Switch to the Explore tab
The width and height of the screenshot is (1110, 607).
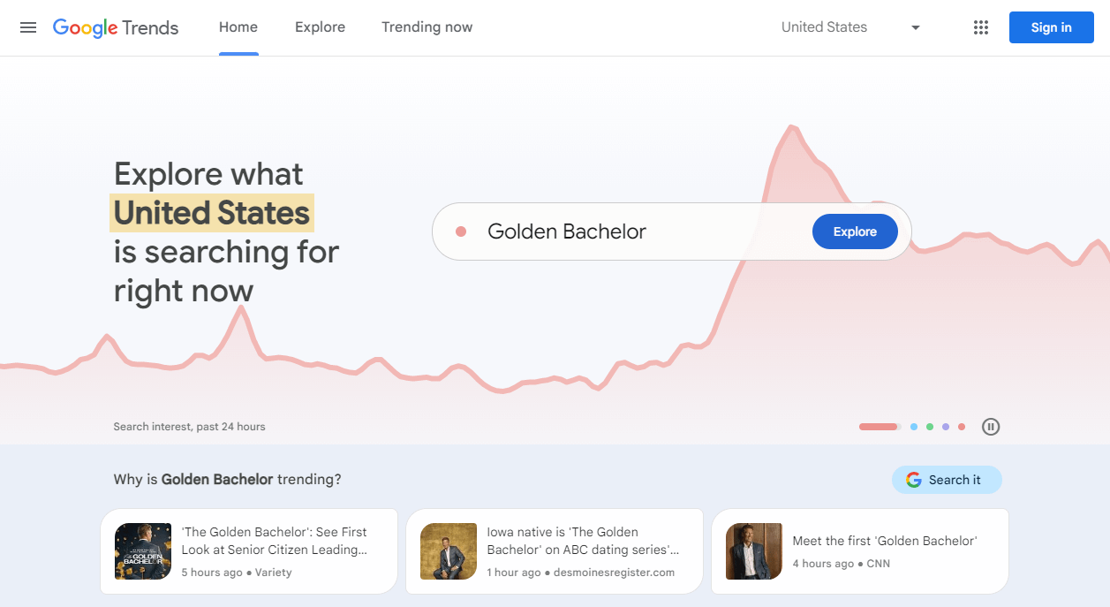pyautogui.click(x=320, y=27)
